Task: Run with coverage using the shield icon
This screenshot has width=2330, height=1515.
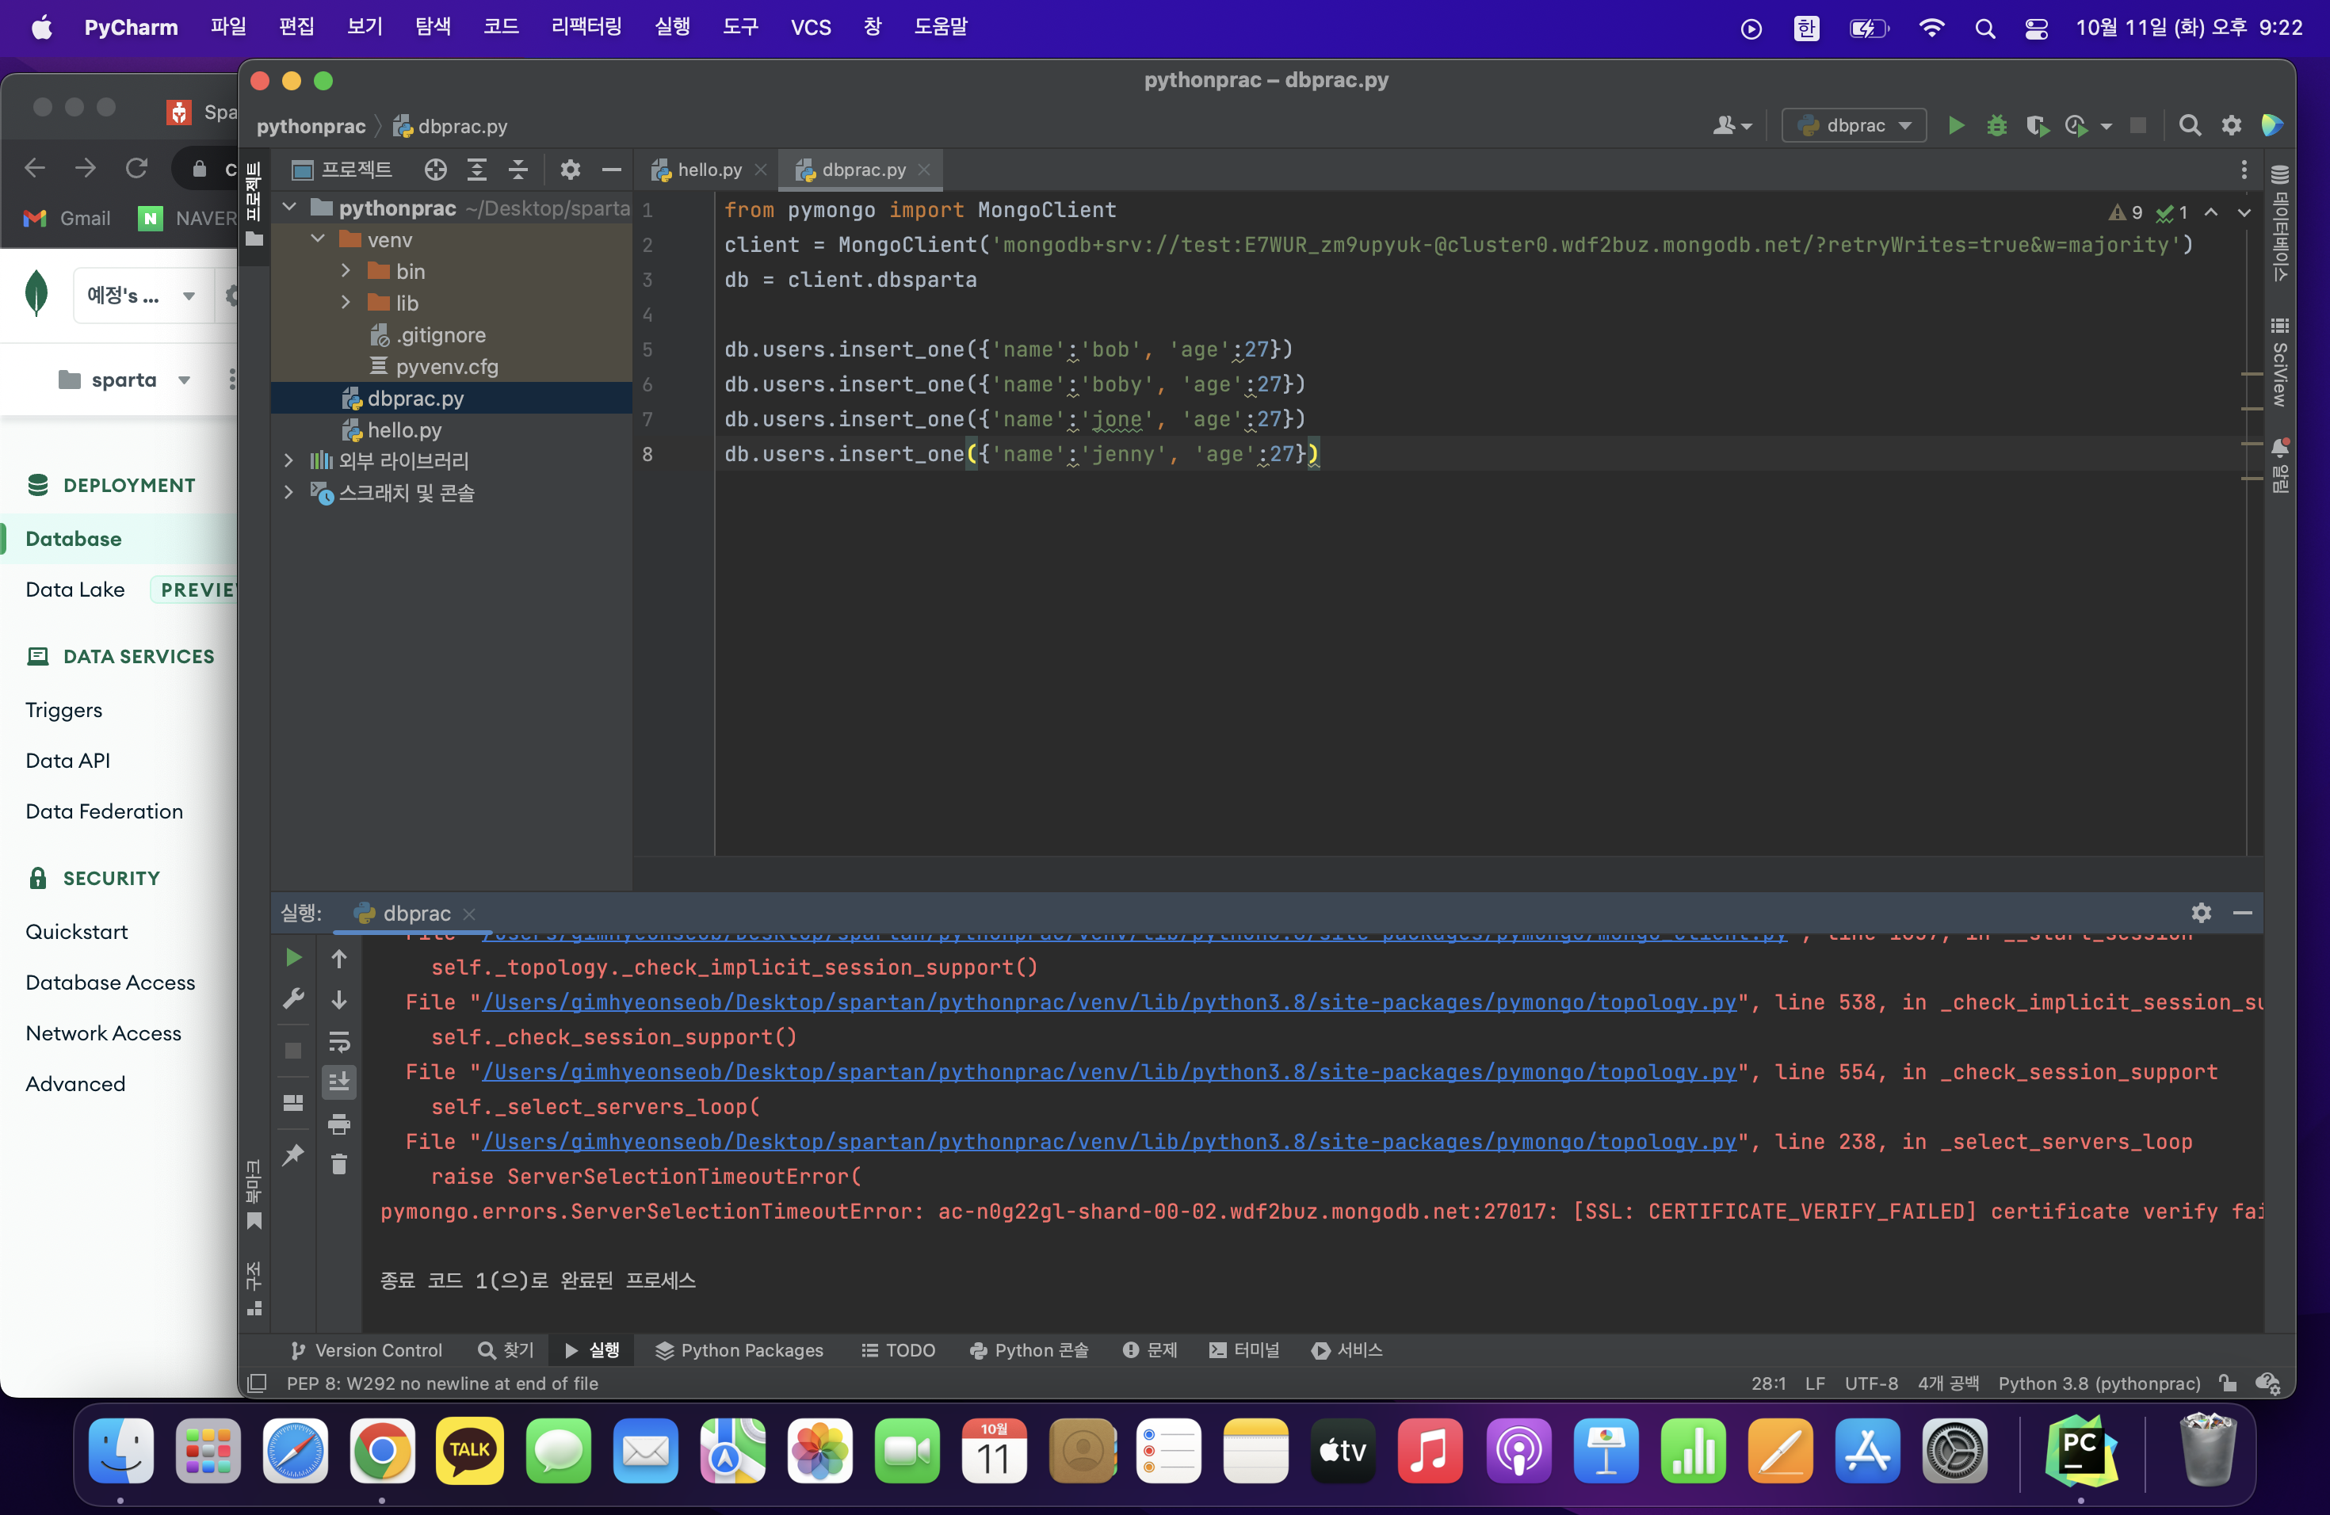Action: 2038,125
